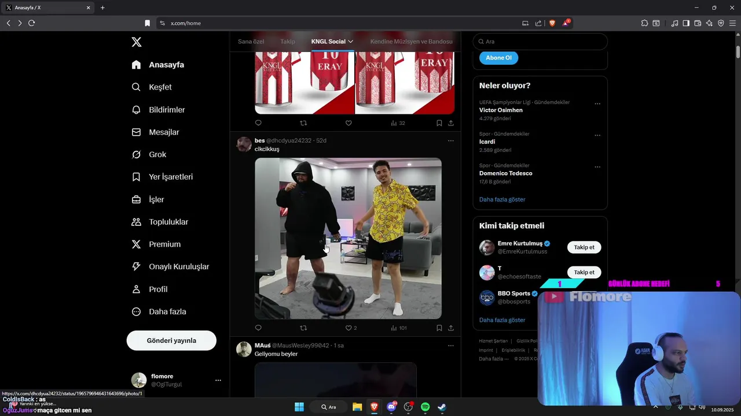Retweet the ERAY jersey tweet
Viewport: 741px width, 416px height.
pyautogui.click(x=303, y=123)
